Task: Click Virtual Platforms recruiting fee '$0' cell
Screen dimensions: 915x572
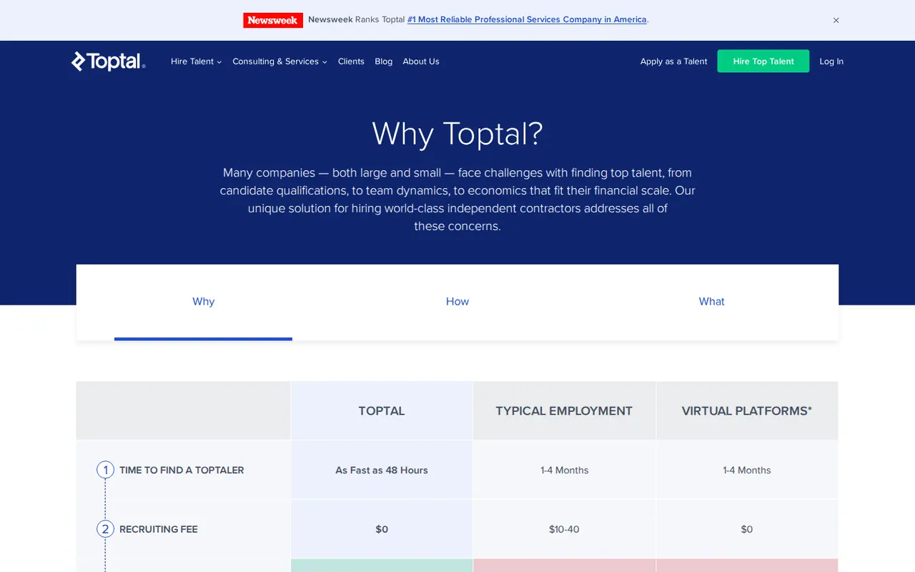Action: click(x=747, y=529)
